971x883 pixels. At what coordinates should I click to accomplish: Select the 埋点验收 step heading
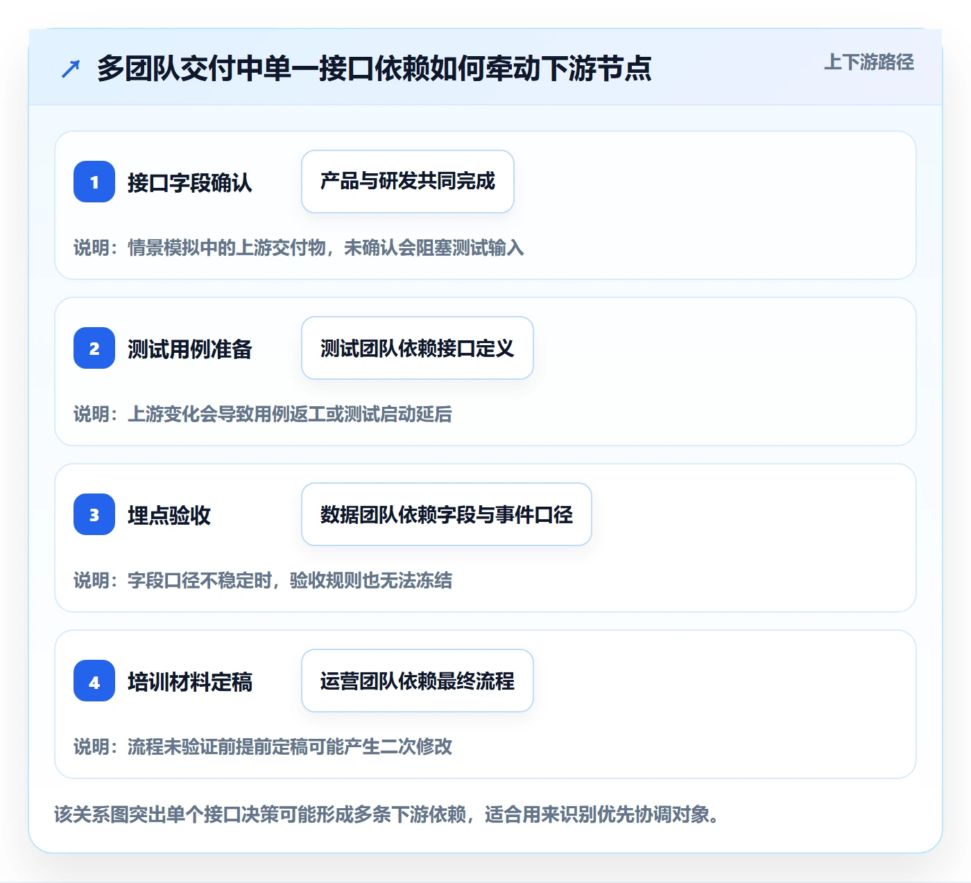pos(169,515)
